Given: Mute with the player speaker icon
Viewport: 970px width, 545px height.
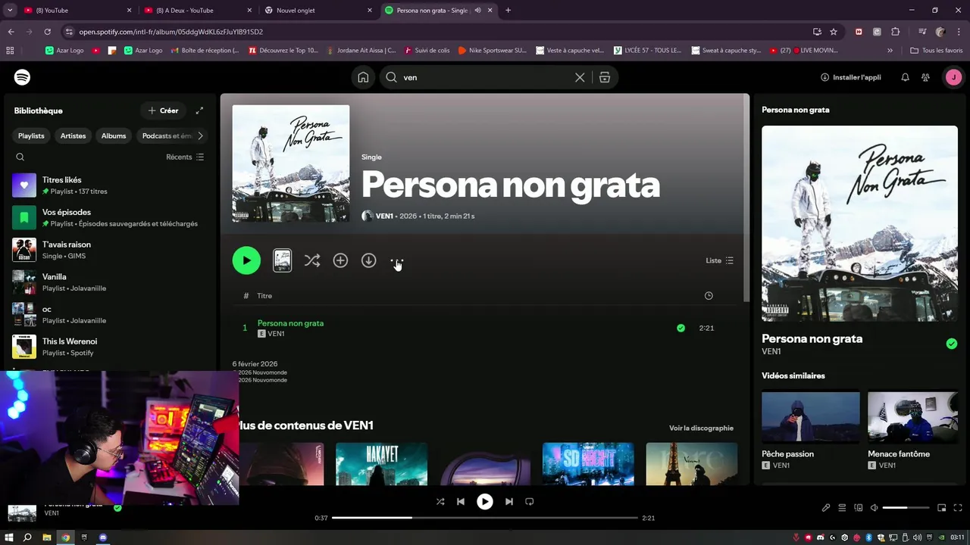Looking at the screenshot, I should (874, 508).
